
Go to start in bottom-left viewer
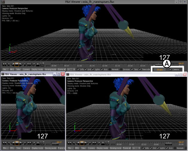point(4,143)
